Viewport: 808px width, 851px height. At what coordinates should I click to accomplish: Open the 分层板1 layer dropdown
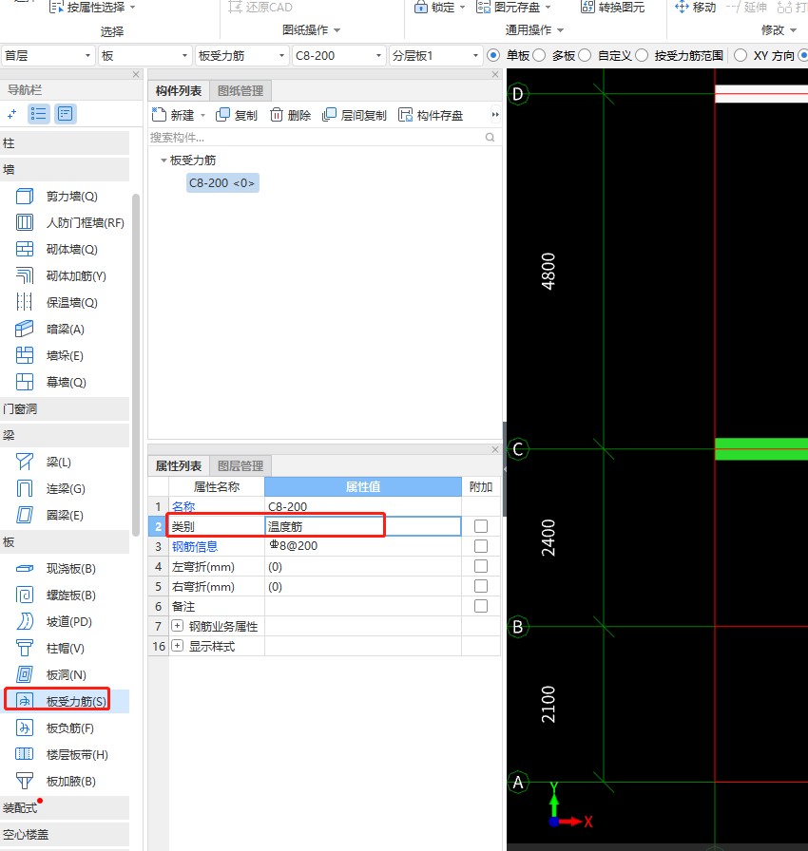coord(435,55)
